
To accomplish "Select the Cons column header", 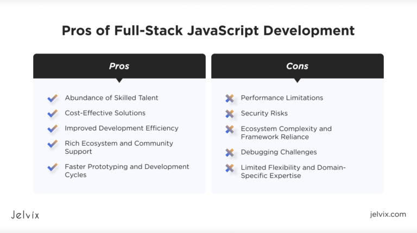I will [x=298, y=66].
